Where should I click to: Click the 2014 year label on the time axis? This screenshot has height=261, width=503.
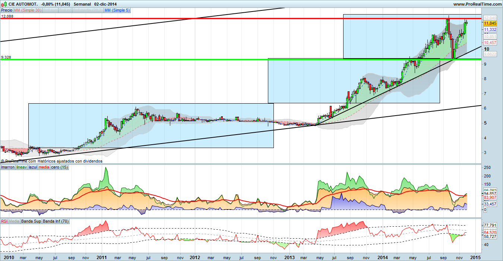[383, 257]
